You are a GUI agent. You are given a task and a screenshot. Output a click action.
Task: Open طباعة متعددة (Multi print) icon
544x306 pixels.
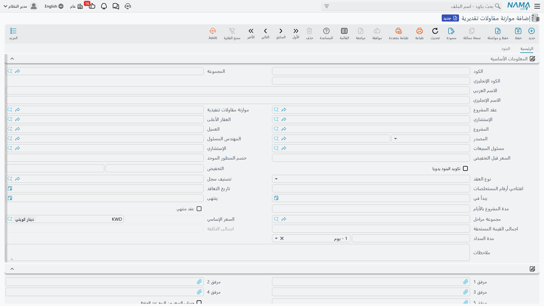398,31
